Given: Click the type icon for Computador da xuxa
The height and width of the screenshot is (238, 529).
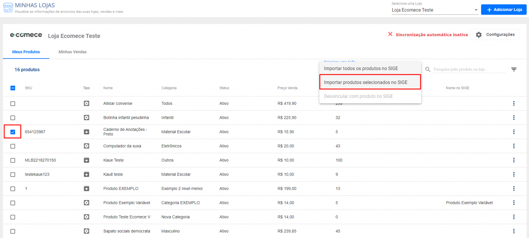Looking at the screenshot, I should [86, 146].
